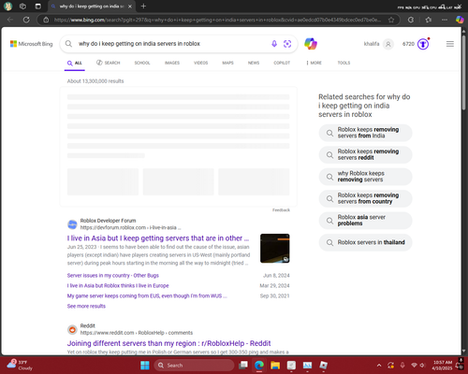
Task: Open Microsoft Edge from taskbar
Action: point(259,365)
